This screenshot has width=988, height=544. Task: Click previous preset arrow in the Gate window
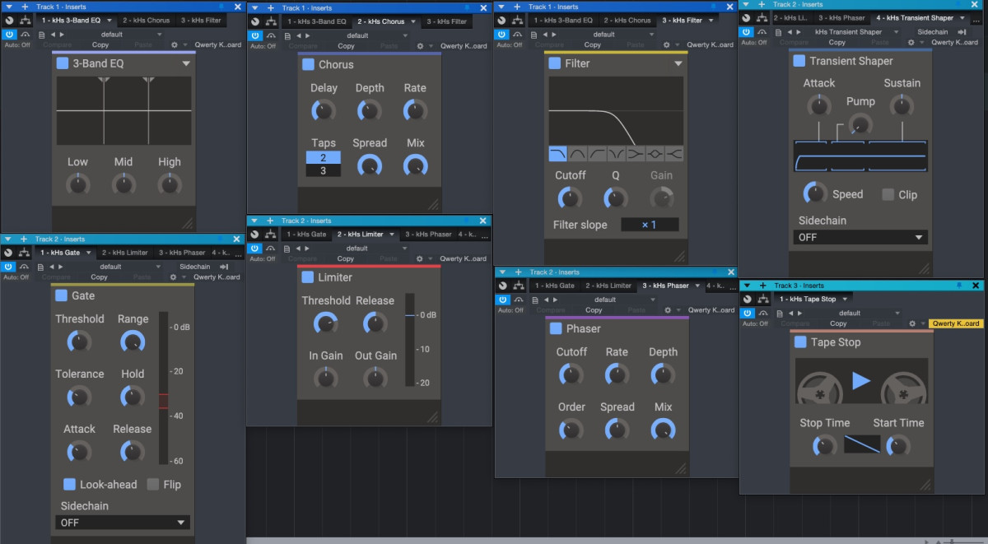pyautogui.click(x=51, y=267)
